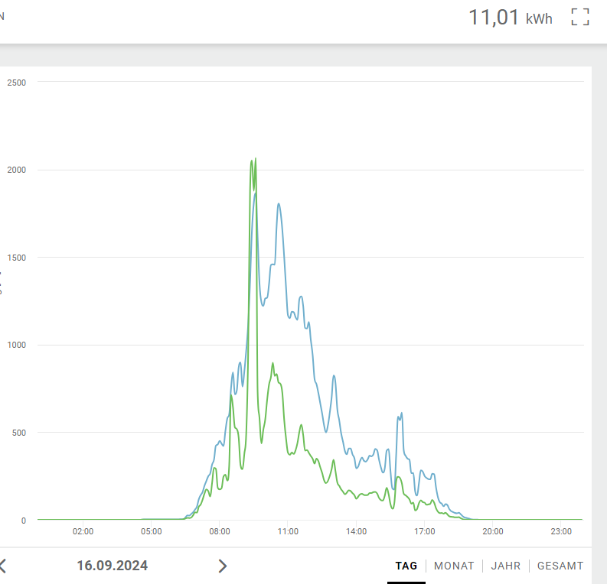Go to the next day using right chevron
This screenshot has height=584, width=607.
223,566
